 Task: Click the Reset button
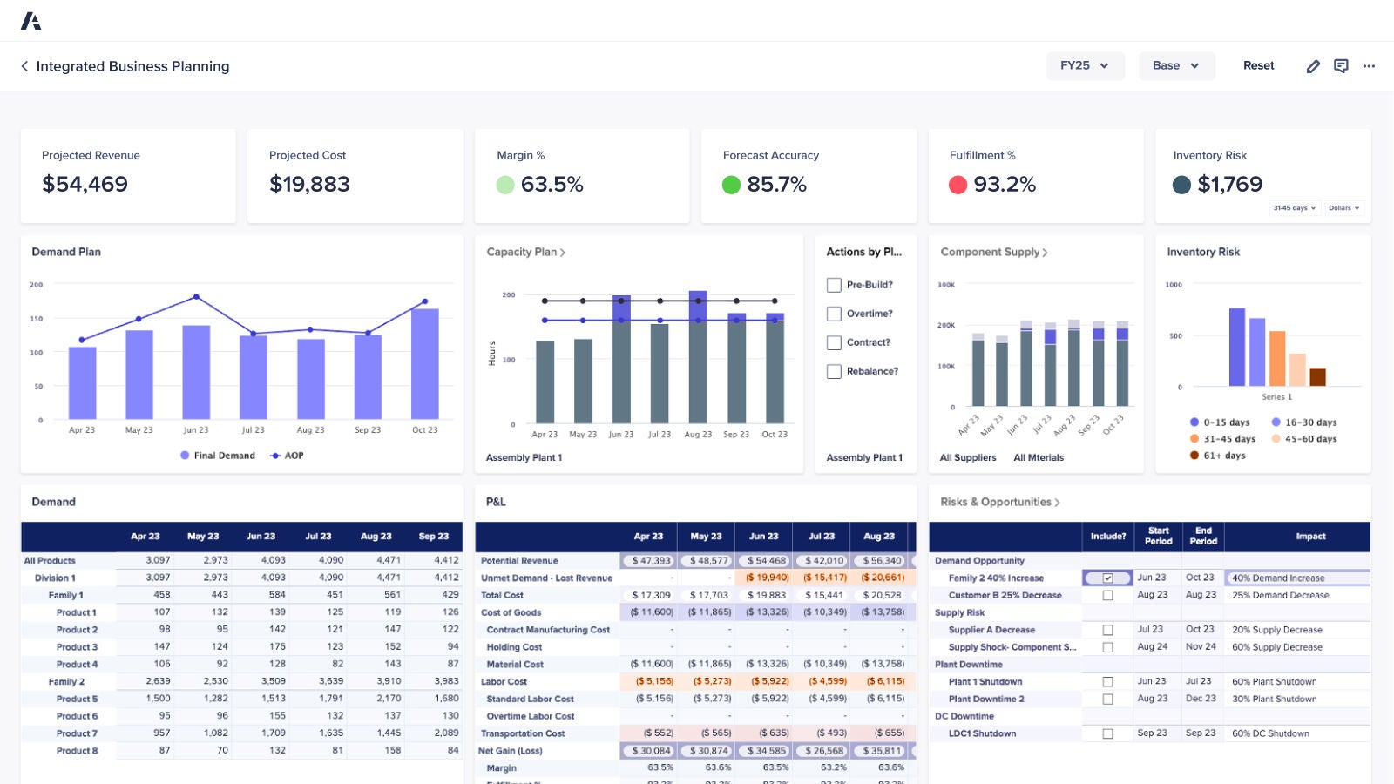click(x=1258, y=65)
